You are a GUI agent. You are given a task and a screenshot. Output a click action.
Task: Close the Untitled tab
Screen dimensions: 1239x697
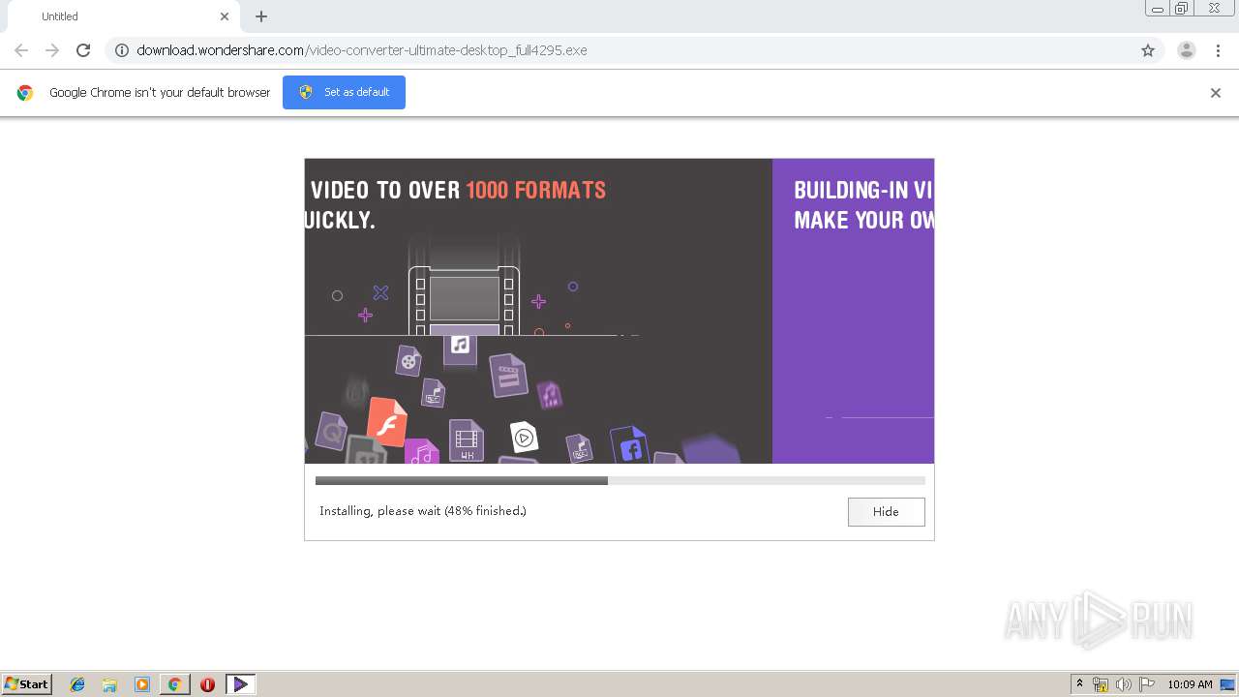[225, 16]
